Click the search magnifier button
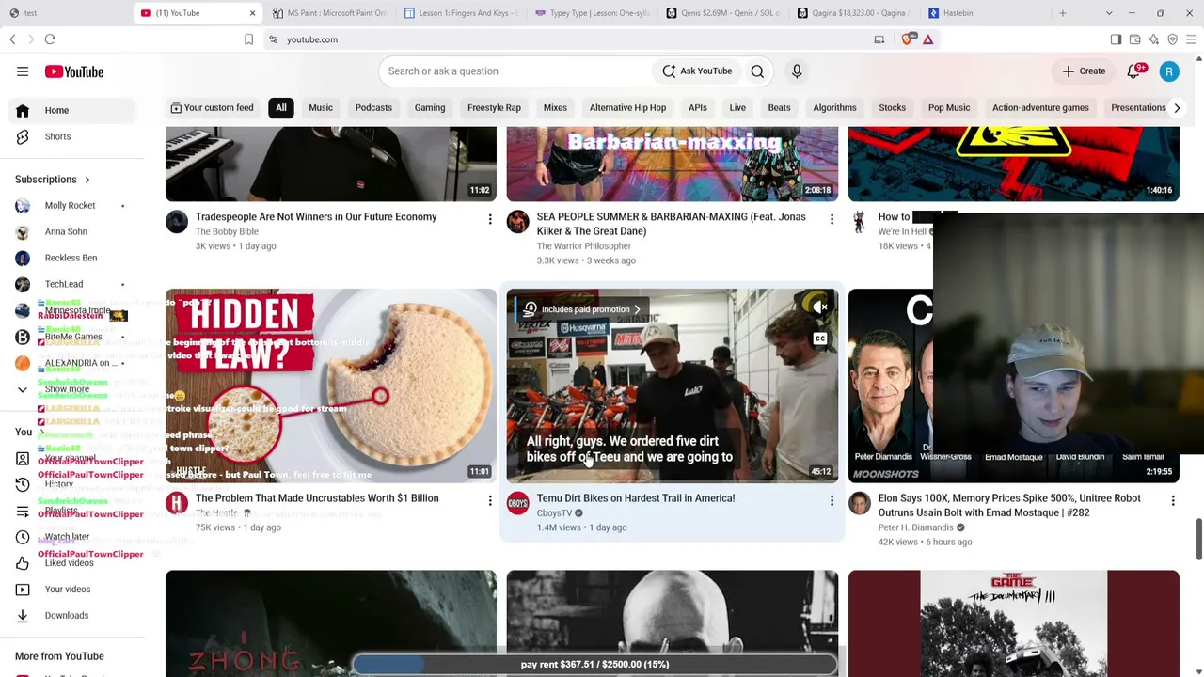1204x677 pixels. (757, 71)
